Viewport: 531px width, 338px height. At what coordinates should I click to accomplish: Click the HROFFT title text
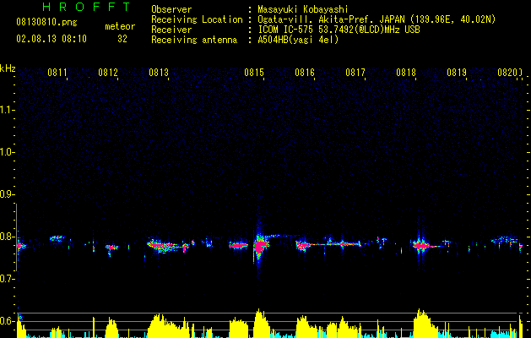86,7
